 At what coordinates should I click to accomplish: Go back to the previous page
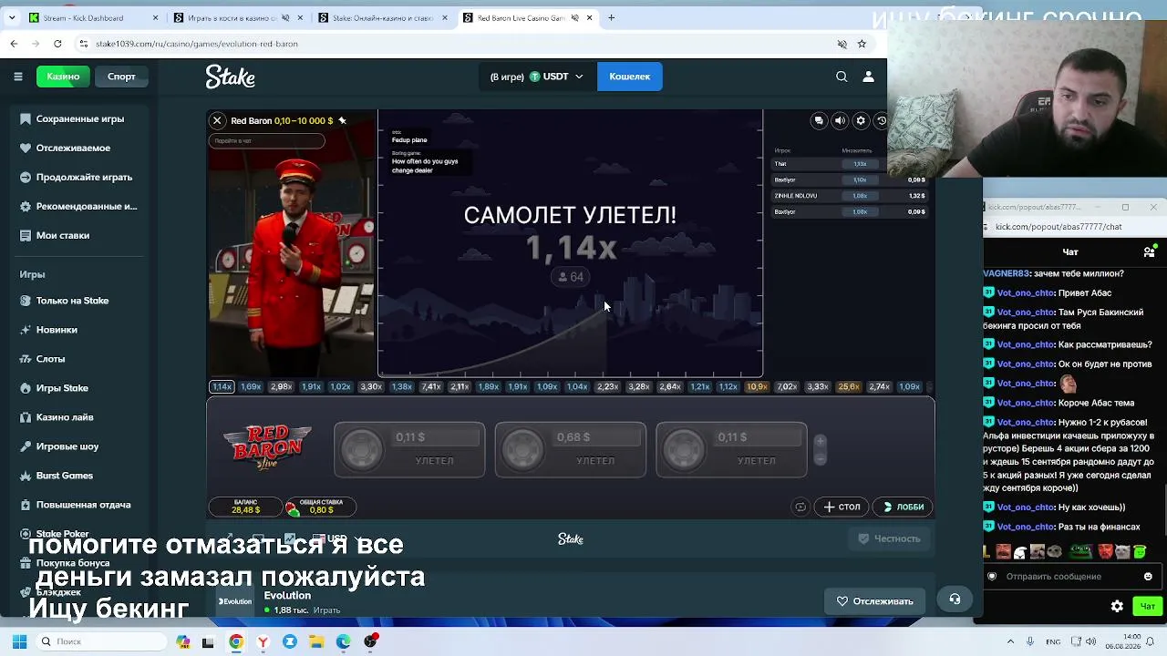(x=14, y=44)
